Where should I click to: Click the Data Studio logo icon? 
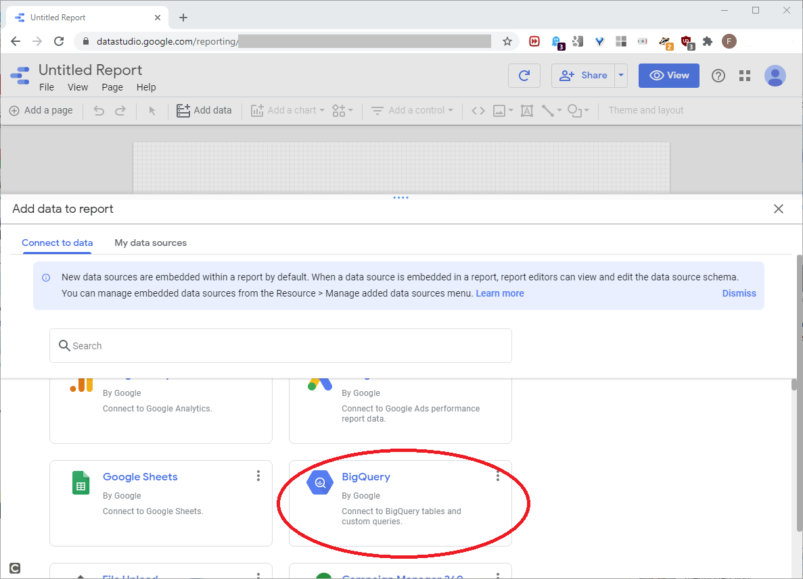click(x=20, y=76)
